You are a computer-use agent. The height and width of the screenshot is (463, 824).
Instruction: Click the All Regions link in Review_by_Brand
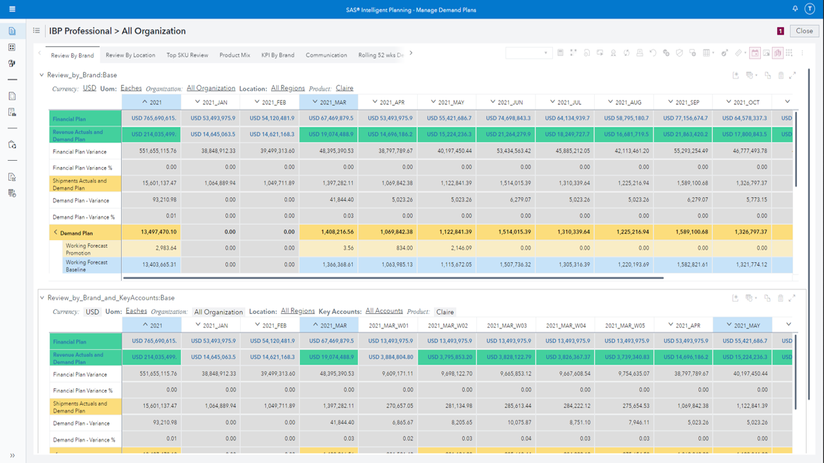pyautogui.click(x=288, y=88)
